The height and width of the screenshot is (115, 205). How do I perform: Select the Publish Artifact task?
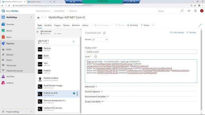click(x=58, y=79)
